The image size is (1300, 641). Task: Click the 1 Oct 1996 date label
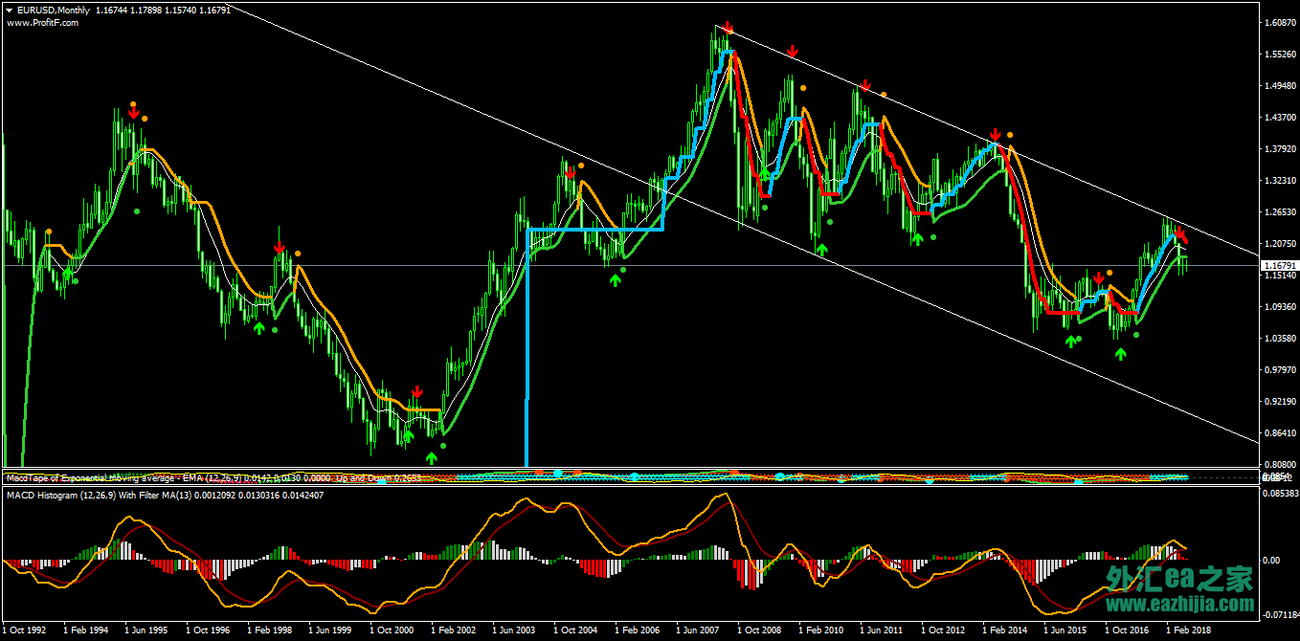(209, 631)
